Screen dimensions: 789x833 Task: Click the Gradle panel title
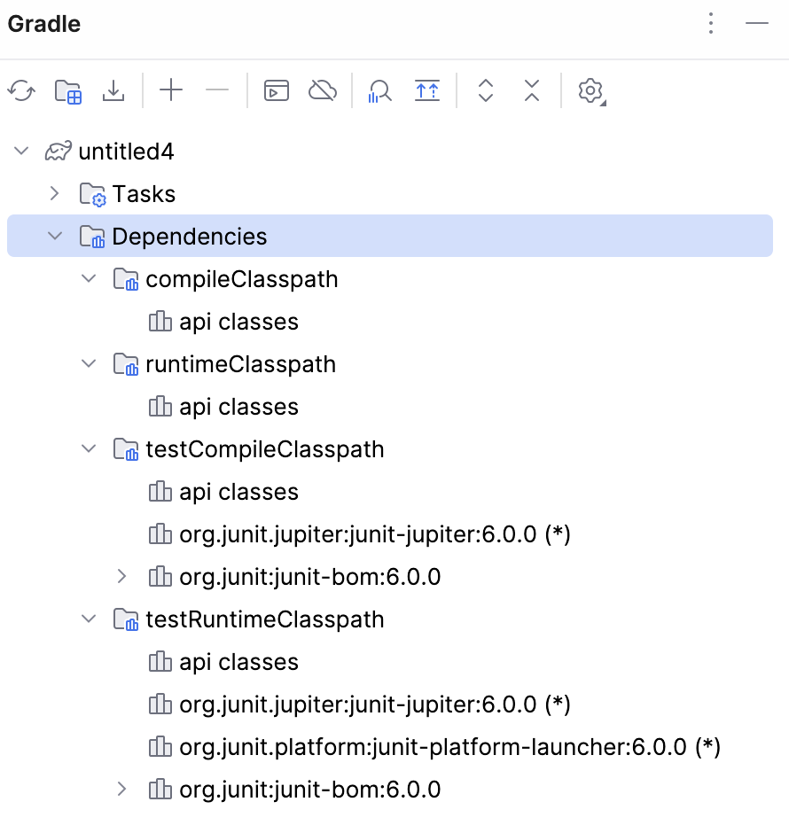[x=44, y=24]
